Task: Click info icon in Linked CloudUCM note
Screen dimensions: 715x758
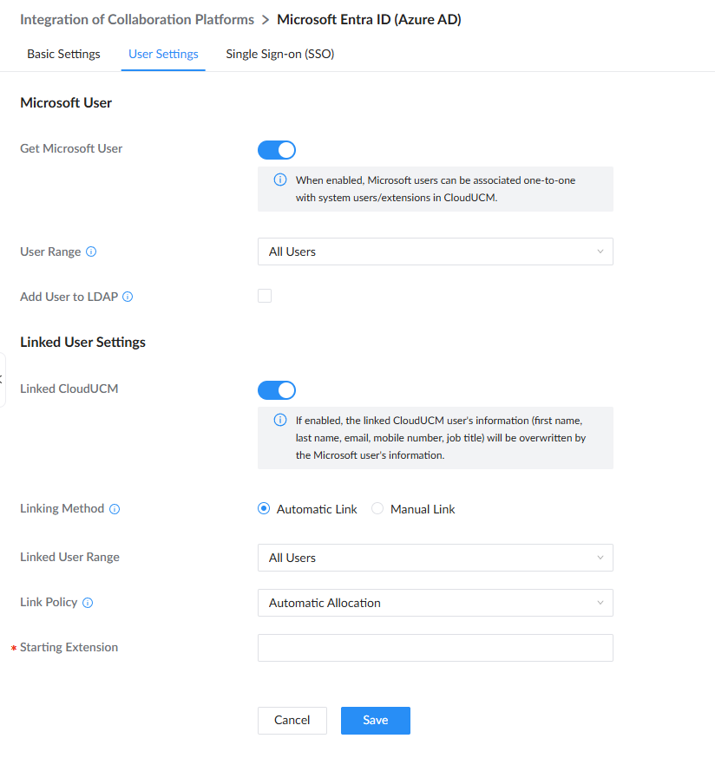Action: (x=280, y=420)
